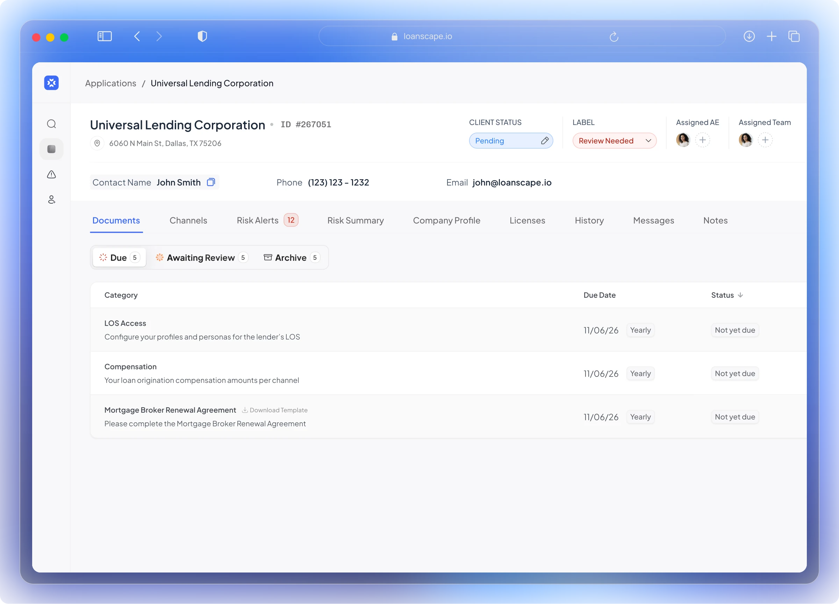The width and height of the screenshot is (839, 604).
Task: Click the Pending client status pill
Action: (511, 141)
